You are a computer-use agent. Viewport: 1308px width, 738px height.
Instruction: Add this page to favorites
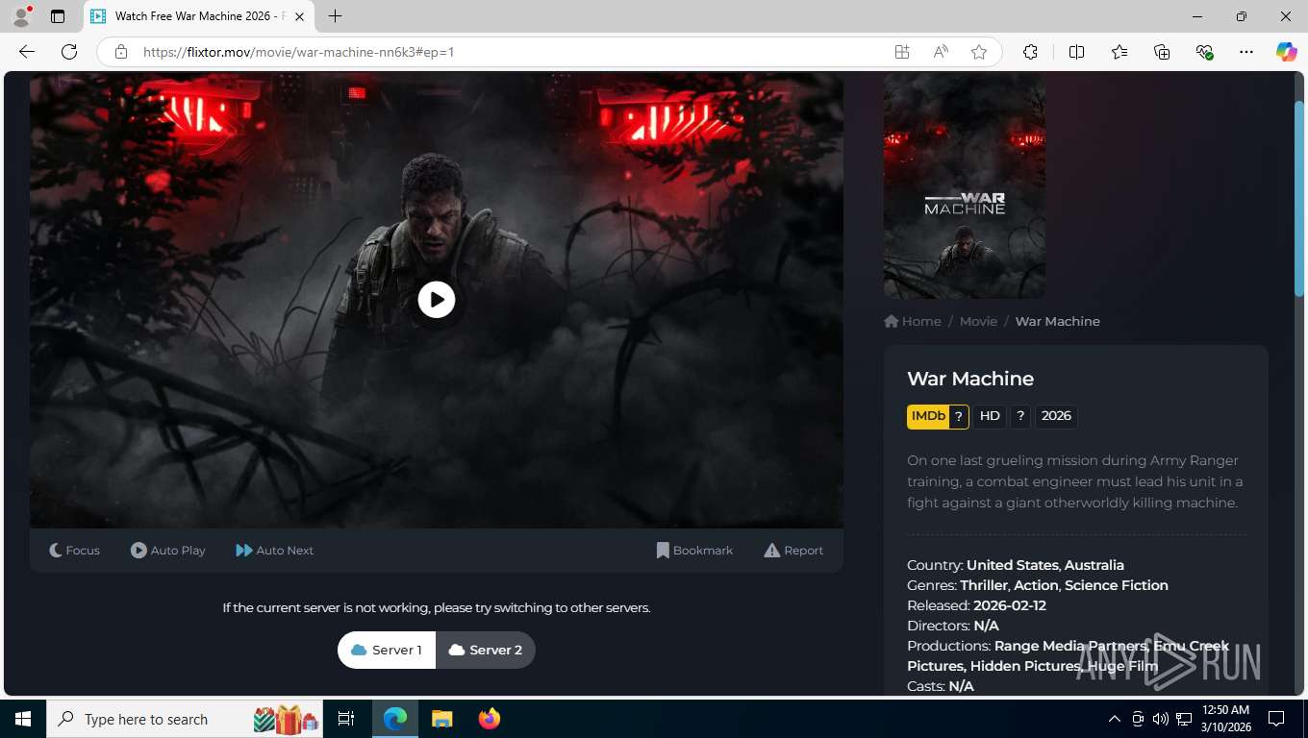point(979,52)
